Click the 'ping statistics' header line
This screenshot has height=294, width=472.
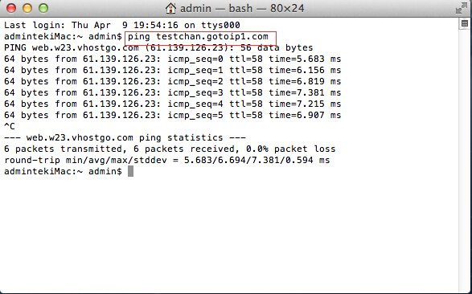[x=125, y=137]
